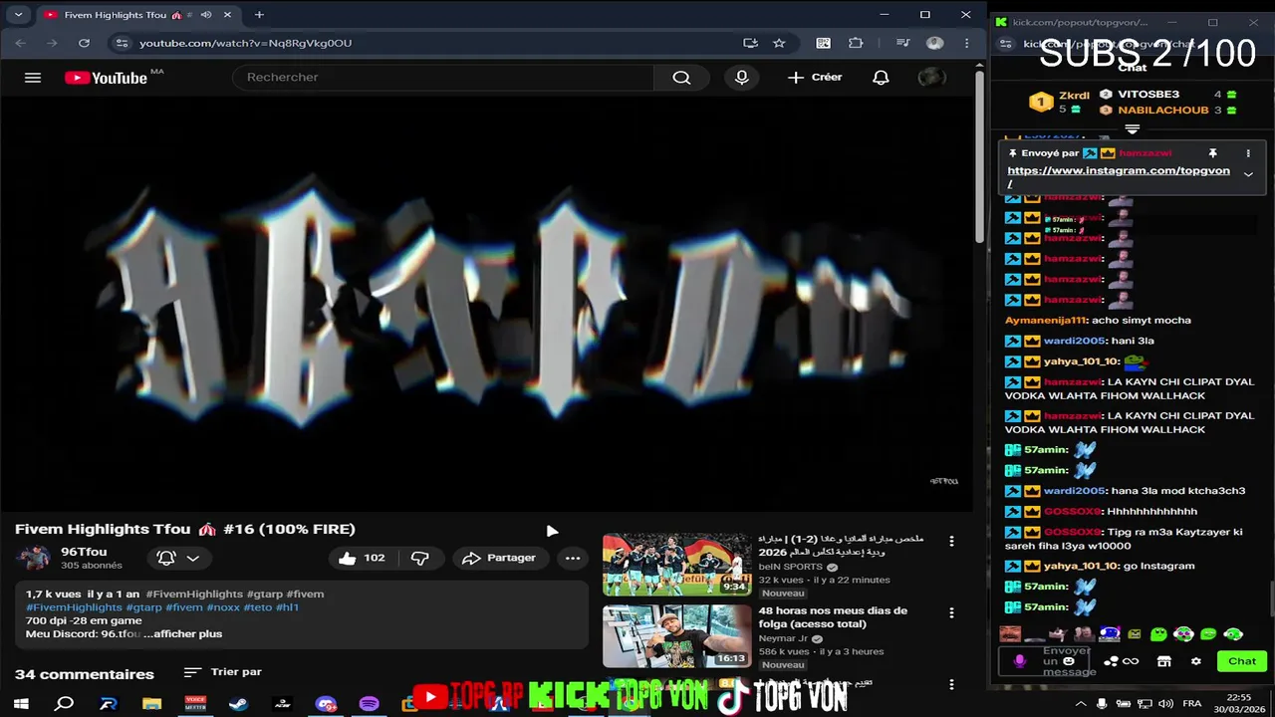
Task: Share the video with Partager
Action: tap(500, 558)
